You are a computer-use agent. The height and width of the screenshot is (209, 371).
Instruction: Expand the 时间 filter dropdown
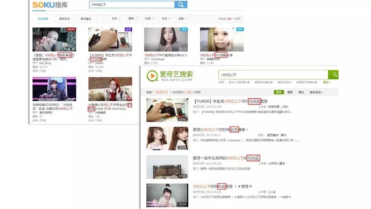(x=149, y=19)
